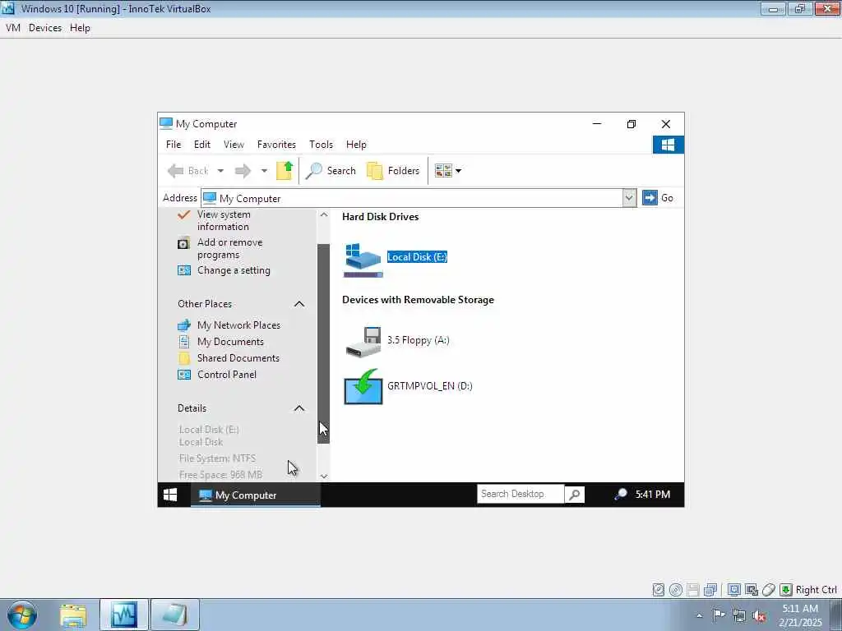Screen dimensions: 842x631
Task: Open the Help menu in My Computer
Action: pos(356,145)
